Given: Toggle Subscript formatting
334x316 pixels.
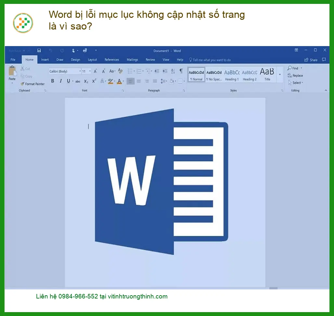Looking at the screenshot, I should 86,81.
